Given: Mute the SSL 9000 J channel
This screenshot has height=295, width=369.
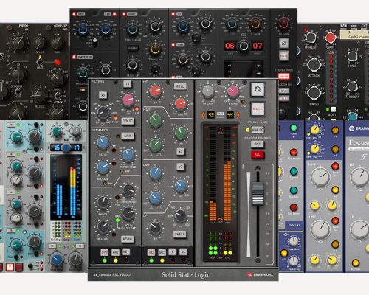Looking at the screenshot, I should point(258,108).
